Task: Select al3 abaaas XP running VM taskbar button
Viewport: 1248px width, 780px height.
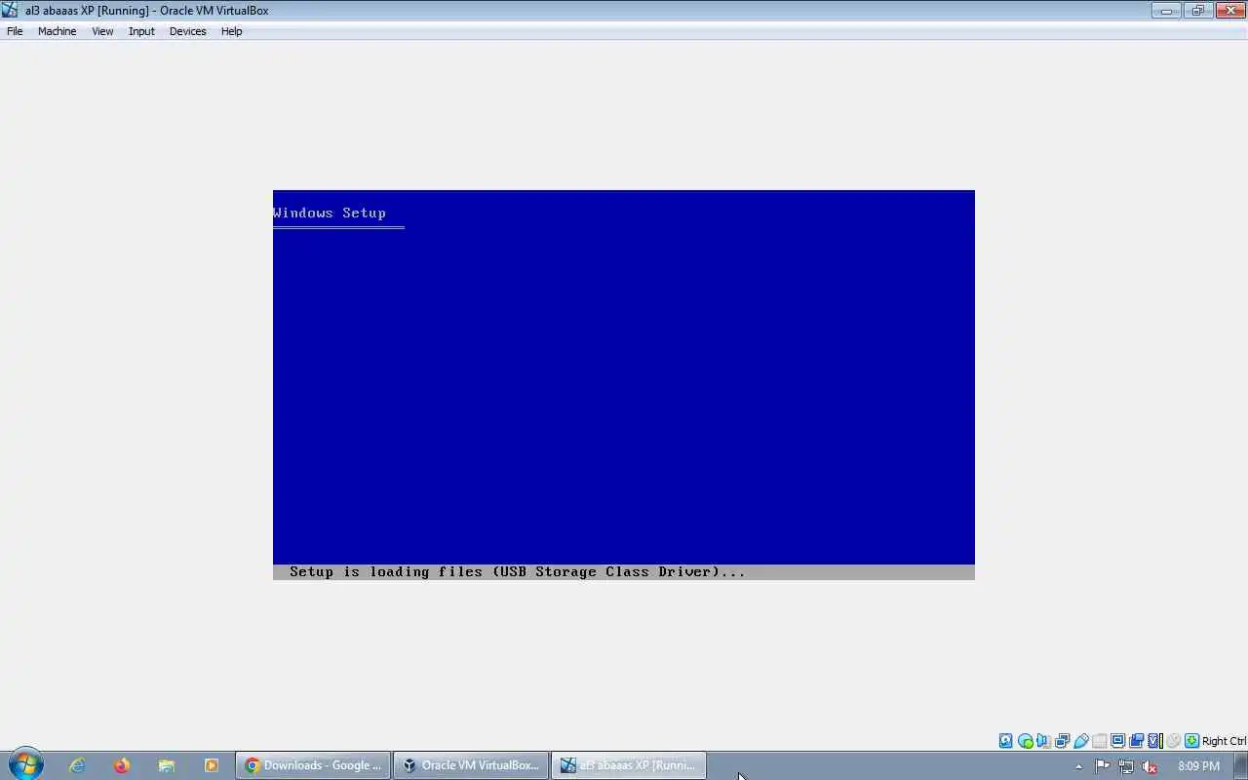Action: pyautogui.click(x=629, y=765)
